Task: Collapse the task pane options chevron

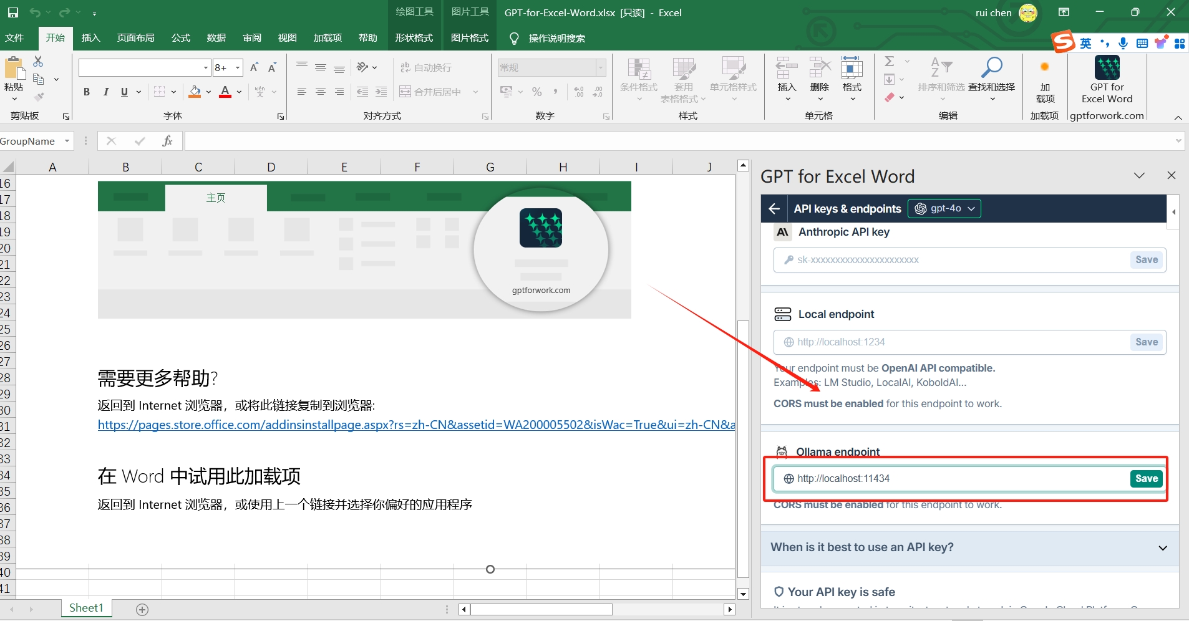Action: point(1139,176)
